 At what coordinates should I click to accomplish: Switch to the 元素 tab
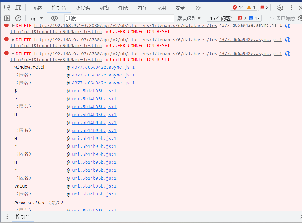tap(38, 8)
